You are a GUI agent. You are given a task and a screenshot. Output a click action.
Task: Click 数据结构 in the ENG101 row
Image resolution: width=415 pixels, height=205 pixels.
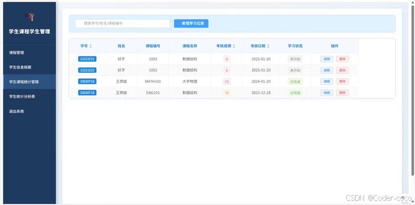[x=189, y=93]
